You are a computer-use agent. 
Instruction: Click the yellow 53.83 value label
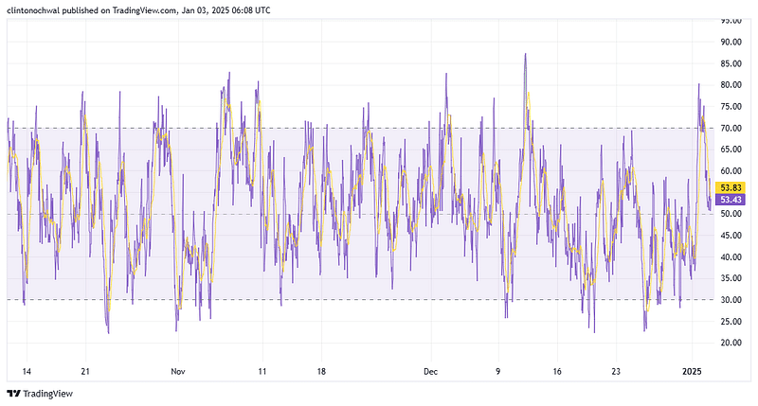click(731, 187)
